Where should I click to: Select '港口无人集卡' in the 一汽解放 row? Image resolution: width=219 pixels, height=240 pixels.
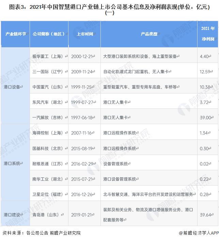tap(115, 118)
